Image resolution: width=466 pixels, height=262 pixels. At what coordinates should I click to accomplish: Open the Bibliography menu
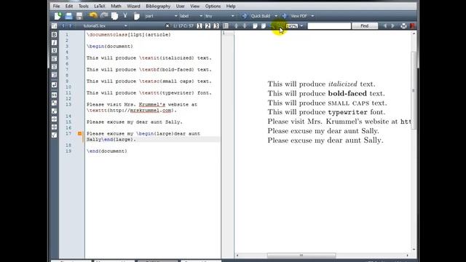pos(158,6)
